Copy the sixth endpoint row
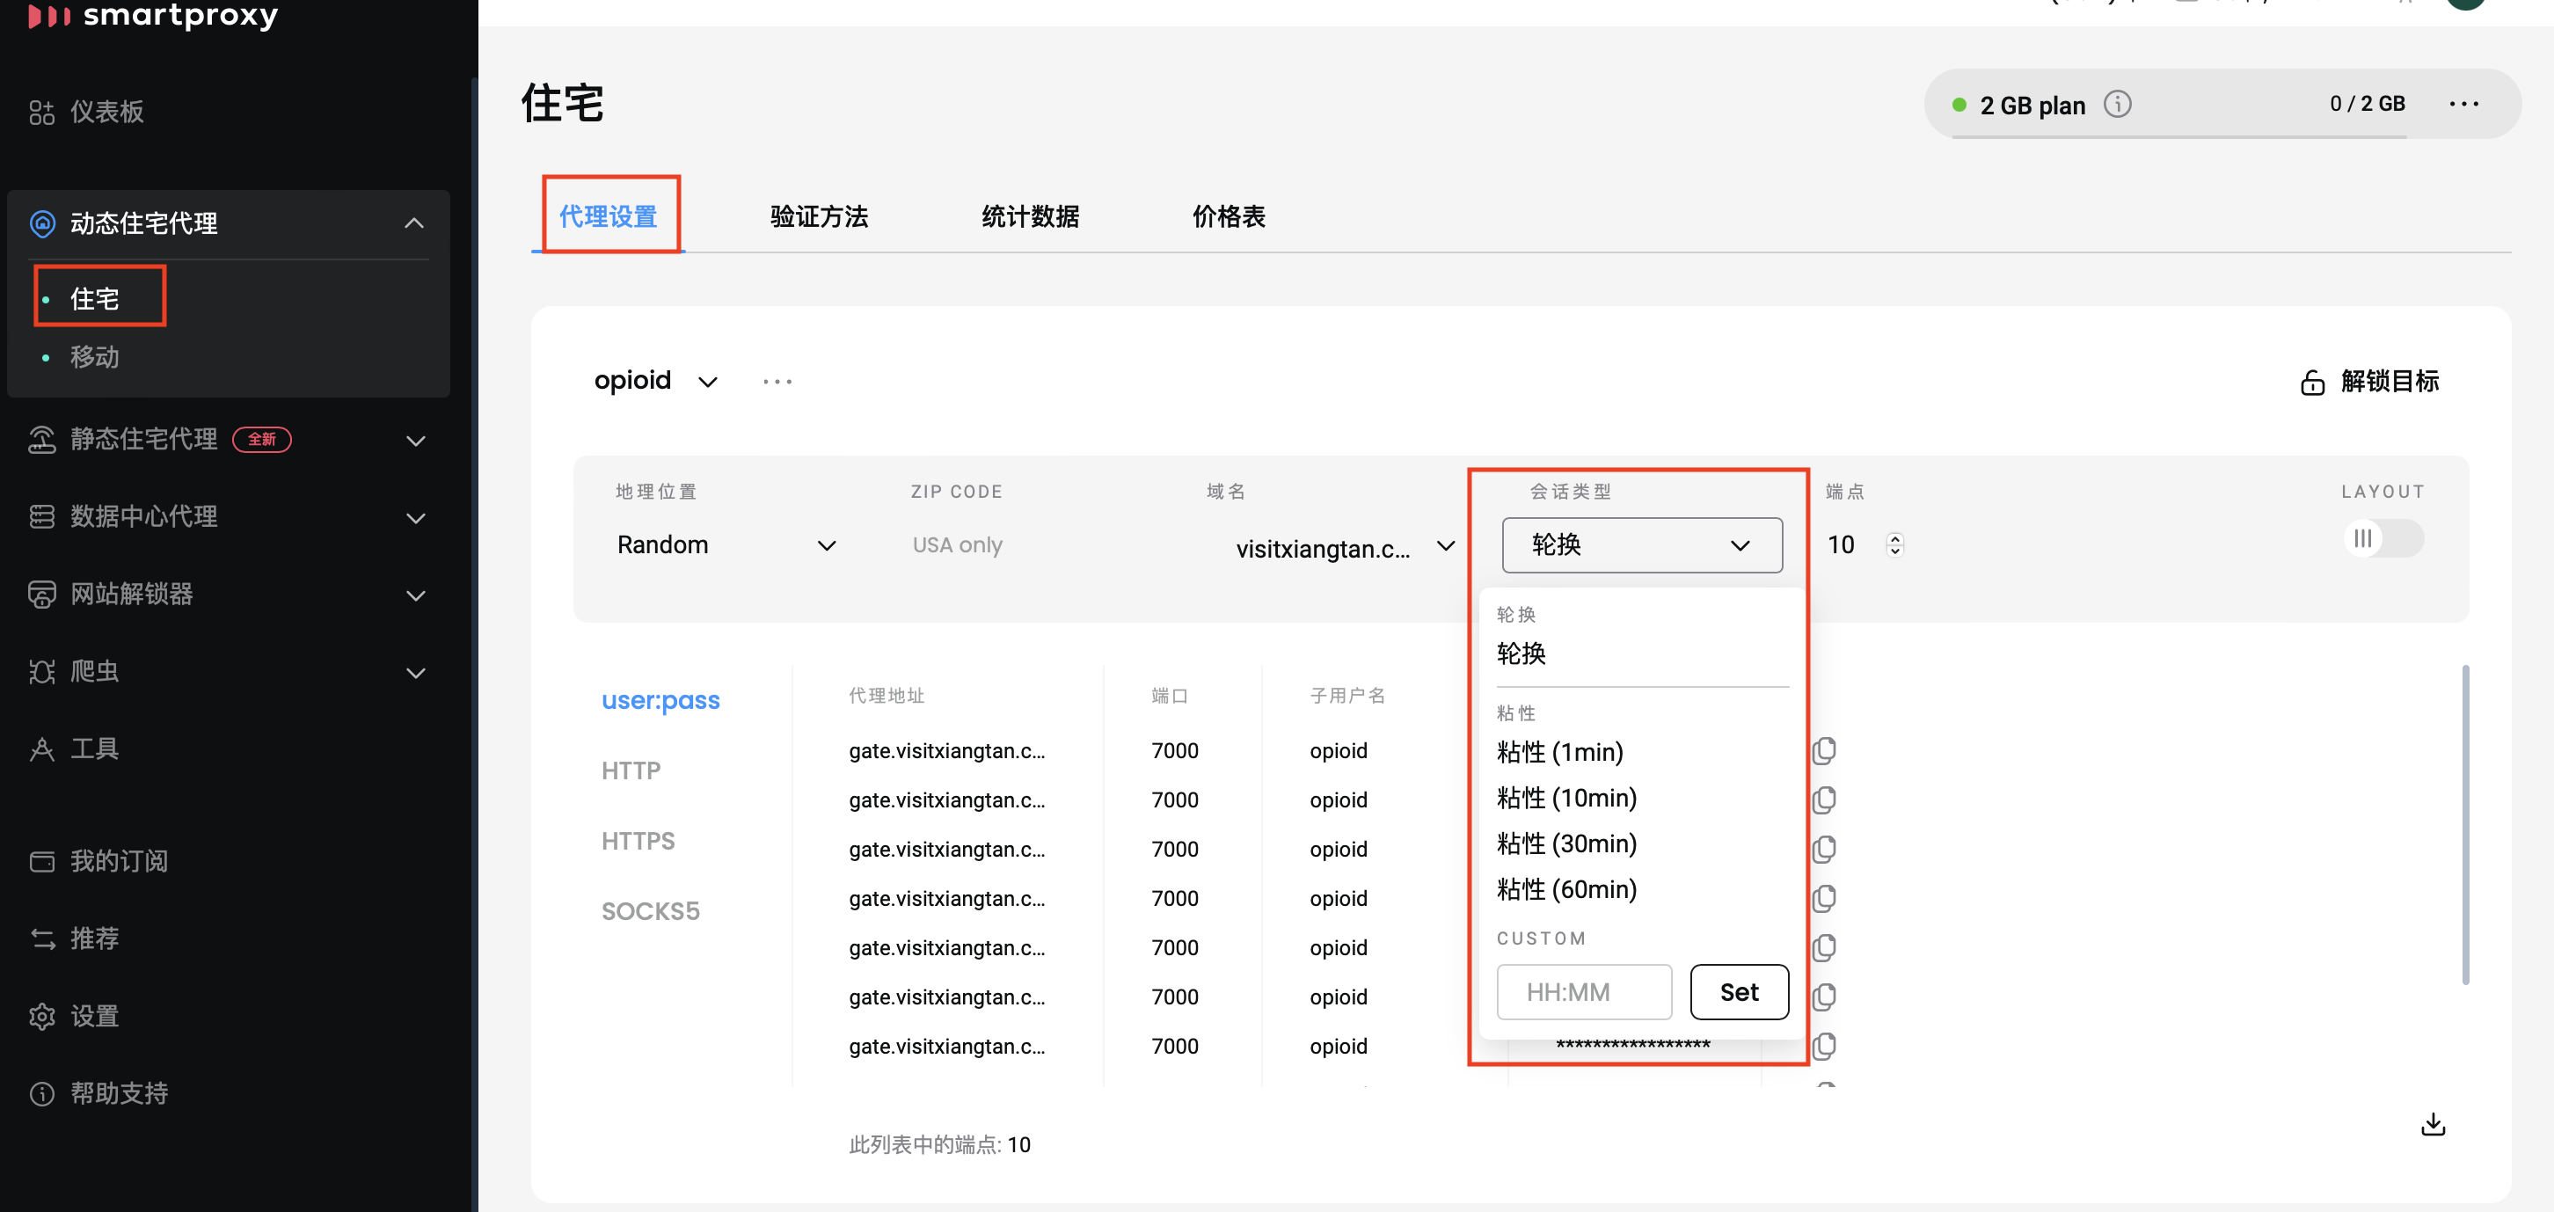The height and width of the screenshot is (1212, 2554). [x=1824, y=996]
